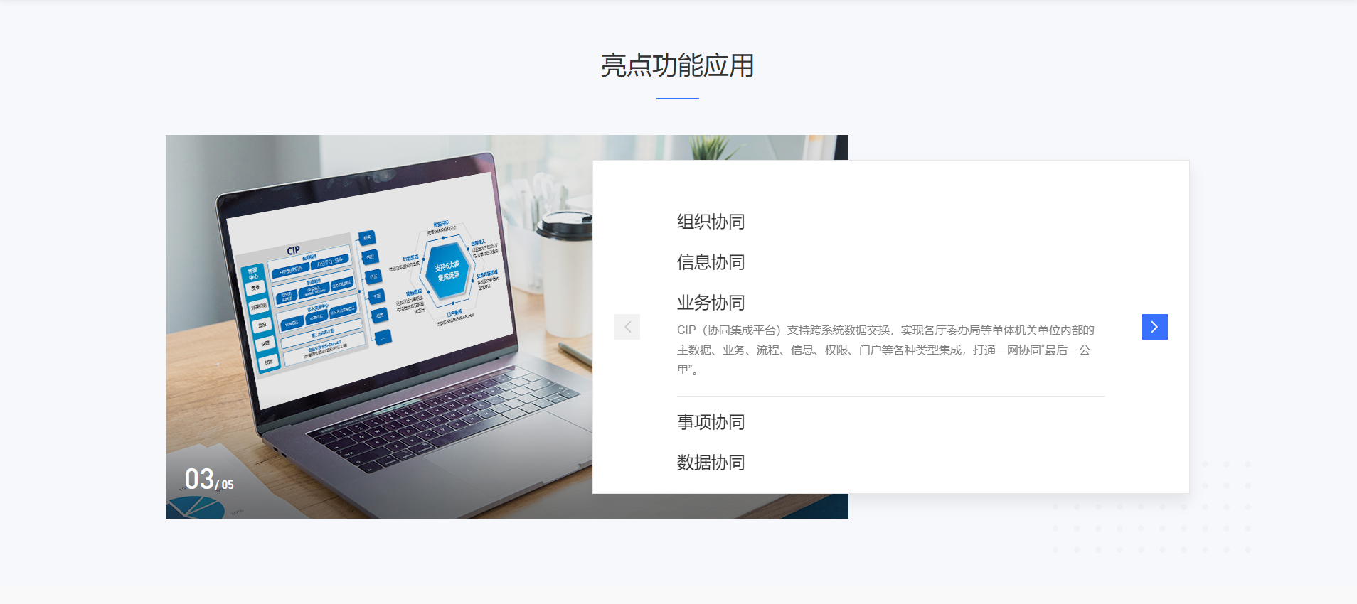This screenshot has width=1357, height=604.
Task: Click the previous slide arrow button
Action: click(627, 327)
